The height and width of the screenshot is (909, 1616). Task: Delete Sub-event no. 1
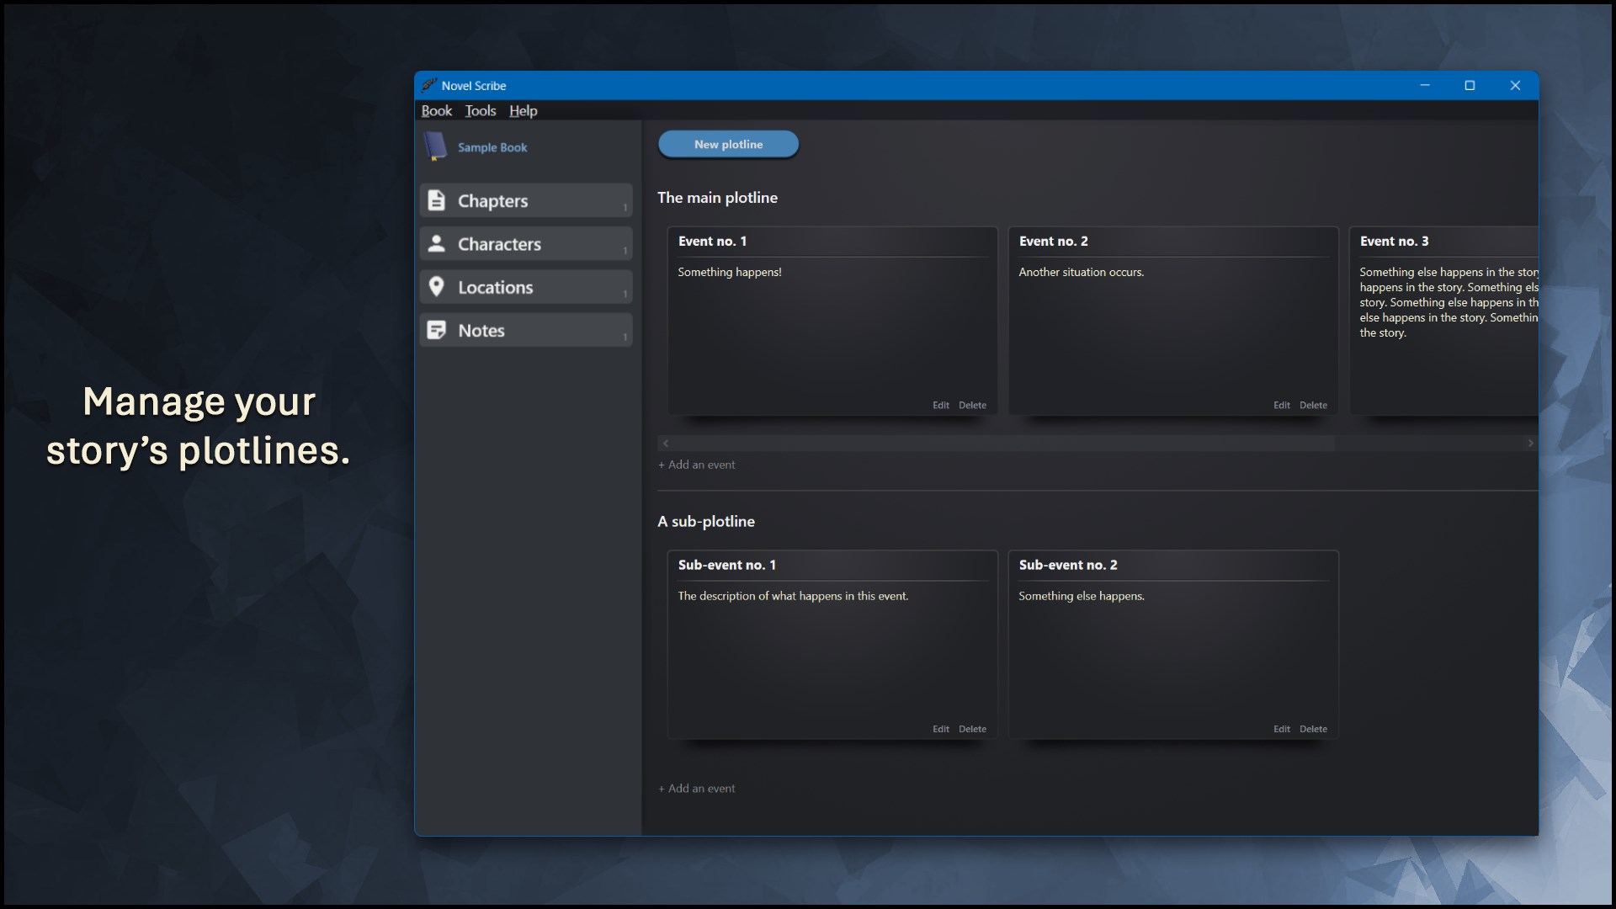(x=972, y=729)
